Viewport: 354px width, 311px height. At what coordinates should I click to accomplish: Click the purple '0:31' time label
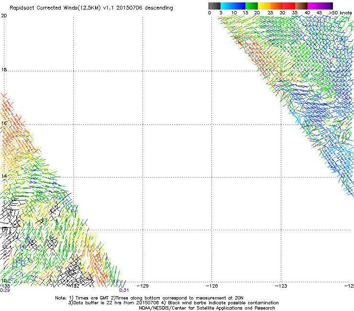(x=124, y=290)
